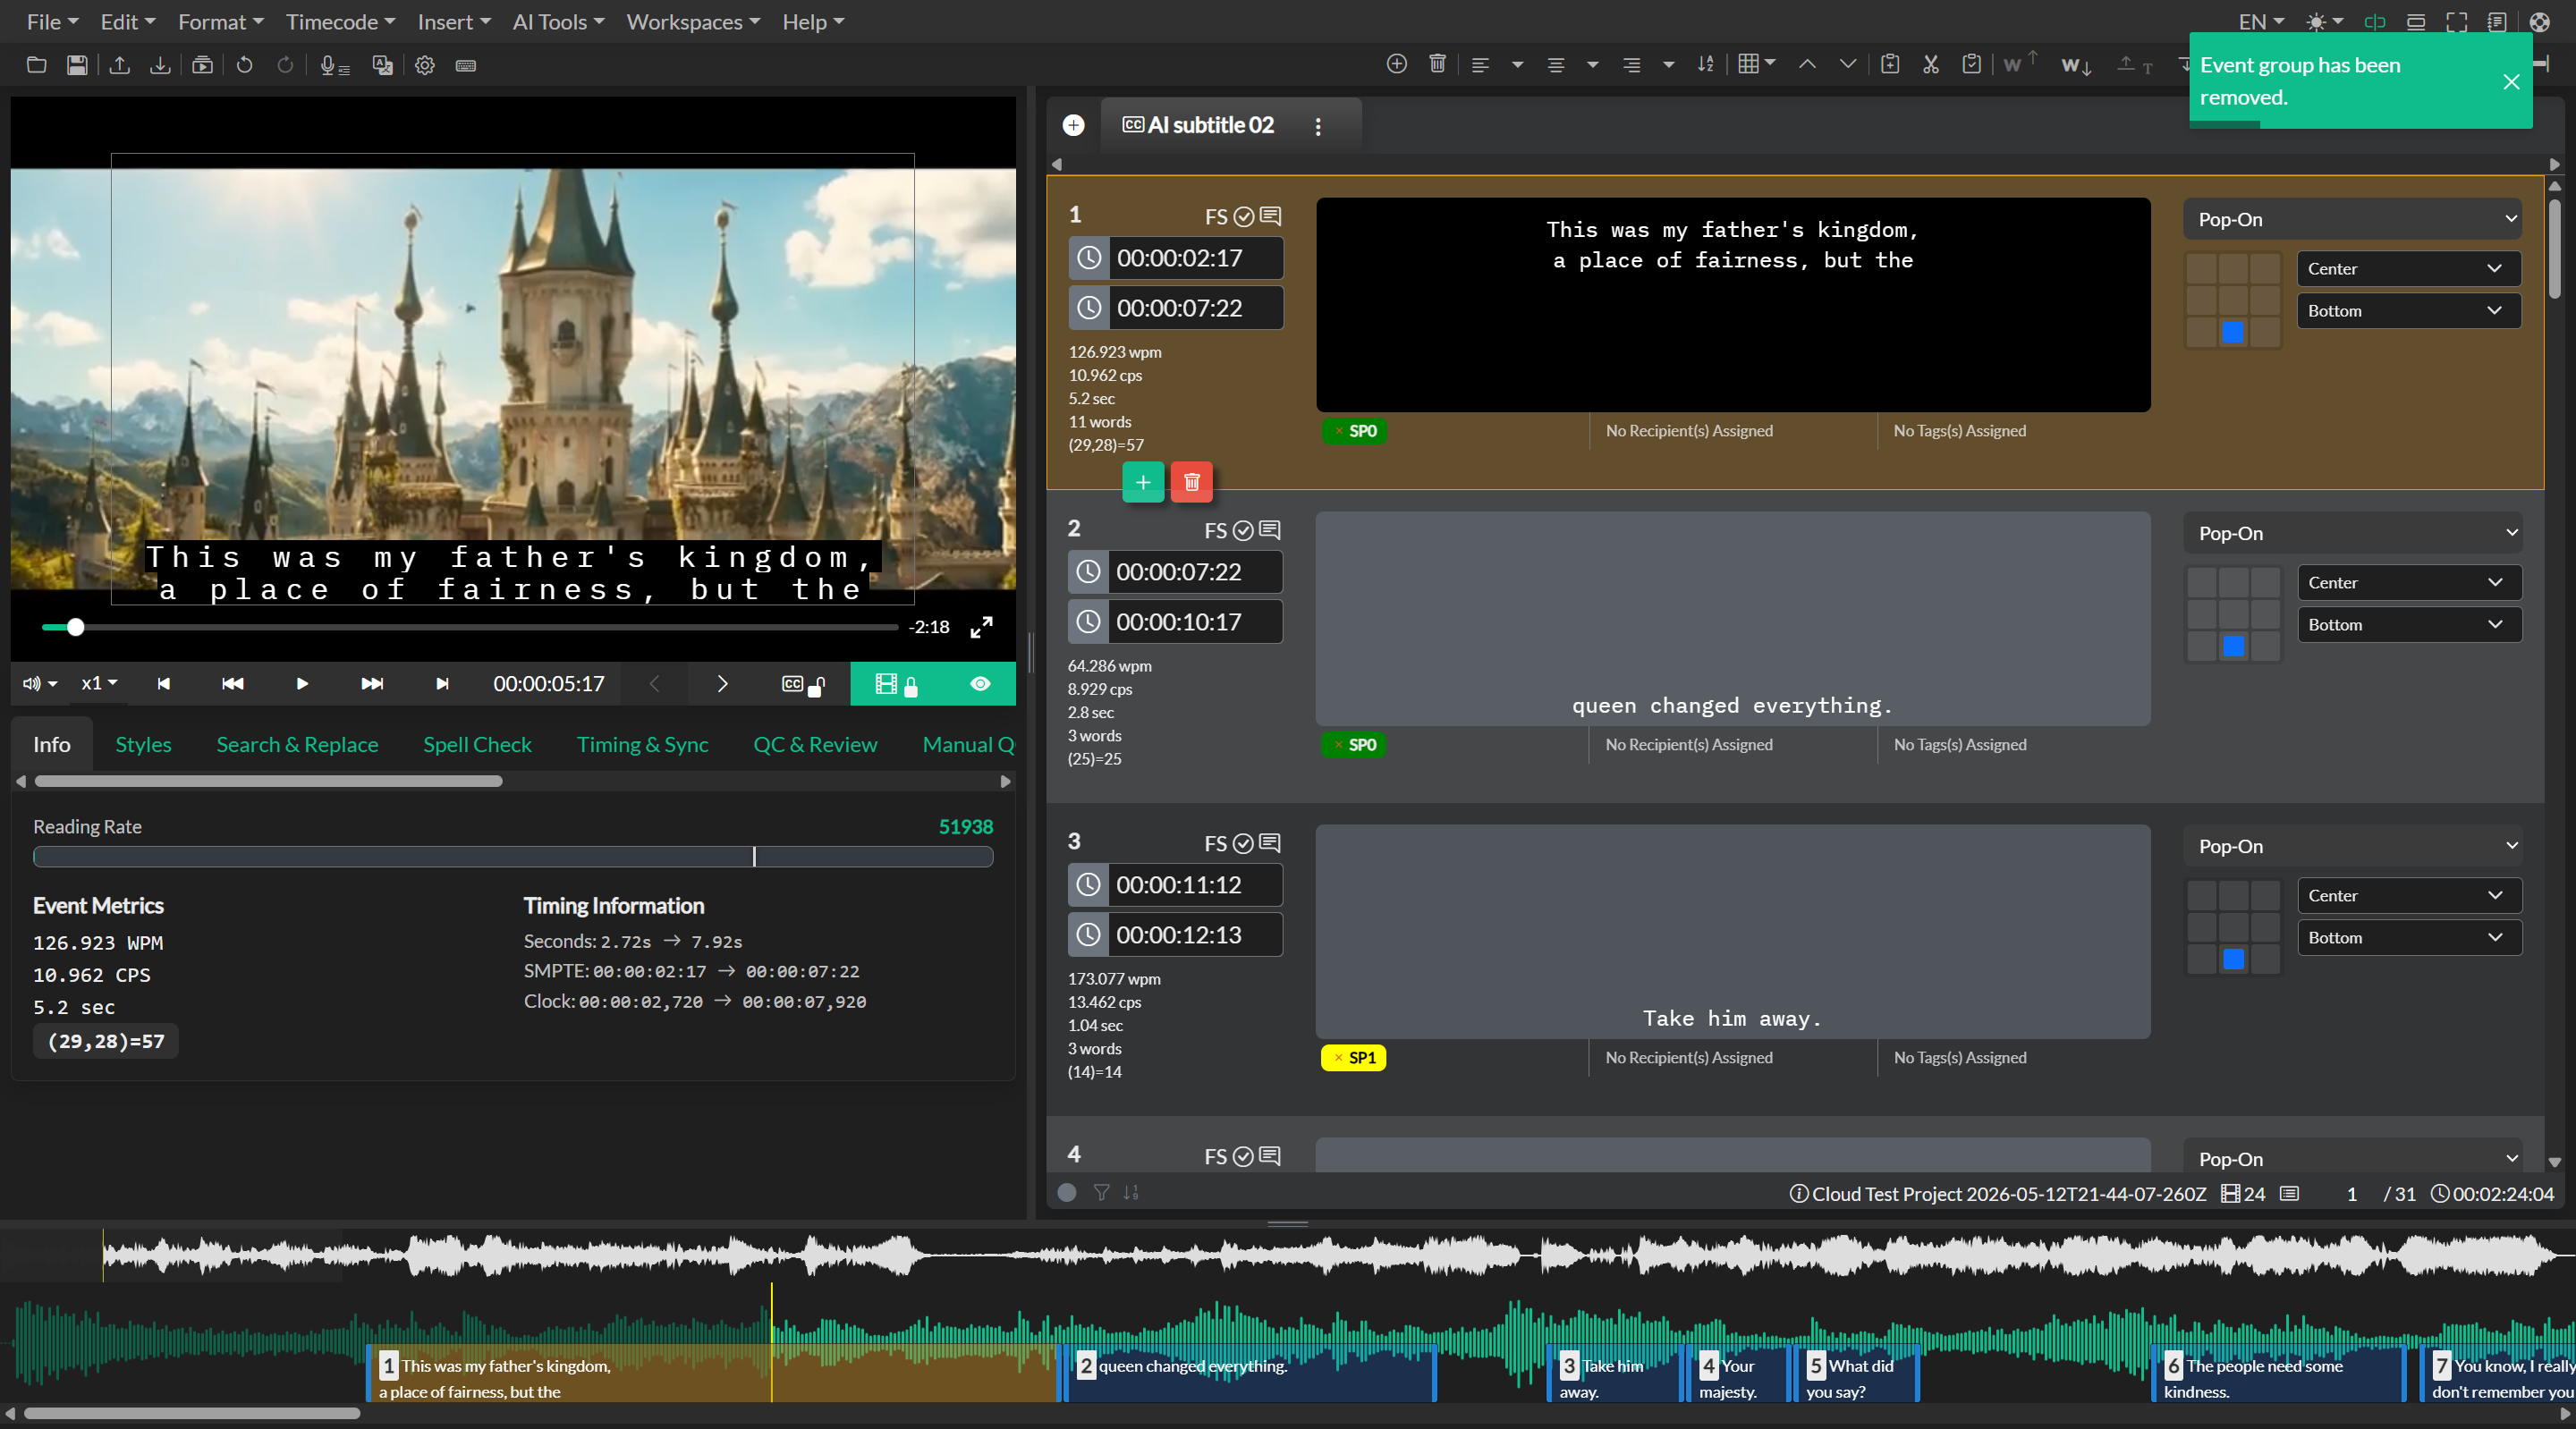Apply right text alignment
The height and width of the screenshot is (1429, 2576).
(x=1632, y=65)
